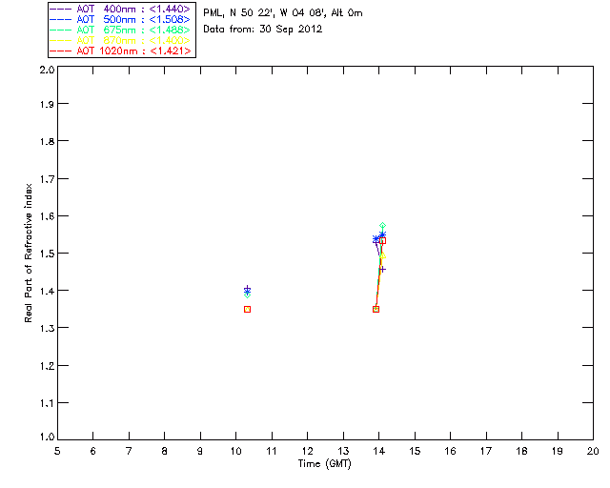This screenshot has width=610, height=488.
Task: Click the x-axis tick label 8
Action: pyautogui.click(x=165, y=451)
